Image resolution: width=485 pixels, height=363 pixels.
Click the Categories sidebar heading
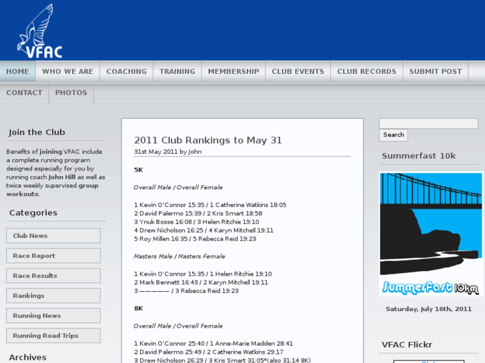tap(33, 212)
